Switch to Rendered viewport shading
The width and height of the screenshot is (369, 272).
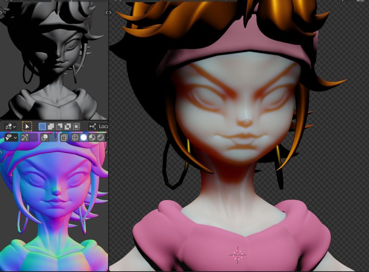(101, 138)
